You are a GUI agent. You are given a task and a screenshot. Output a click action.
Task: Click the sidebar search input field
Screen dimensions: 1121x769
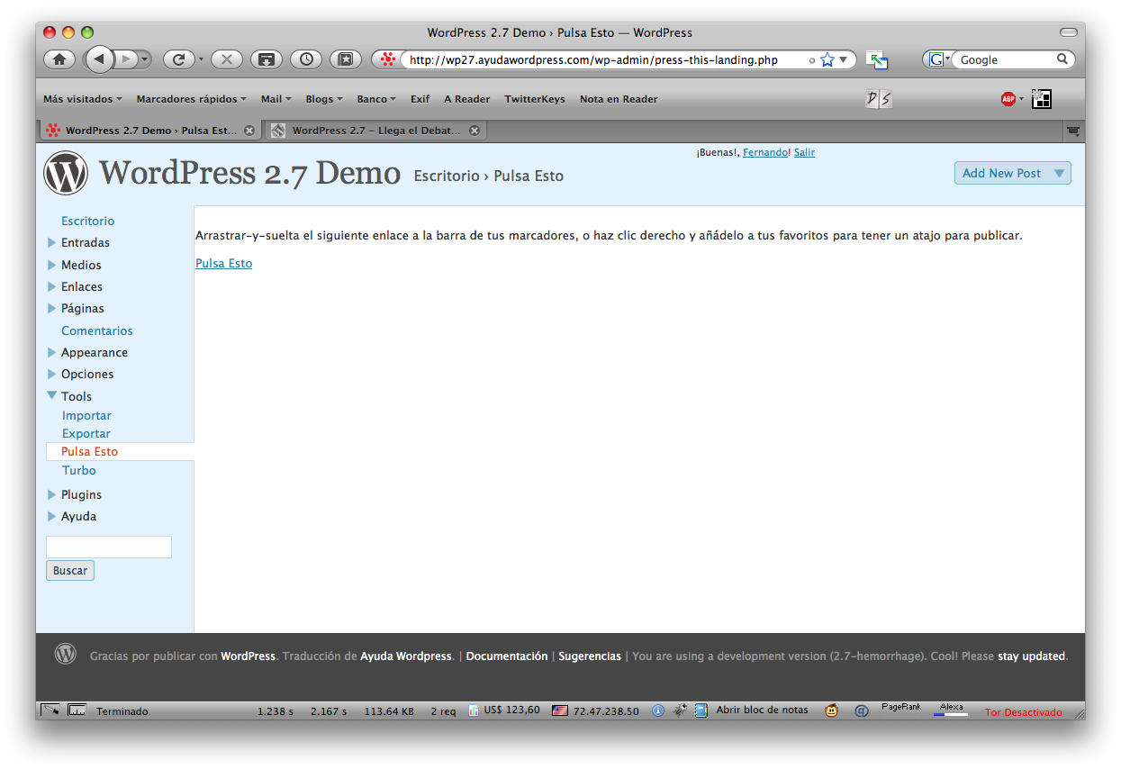pyautogui.click(x=109, y=547)
